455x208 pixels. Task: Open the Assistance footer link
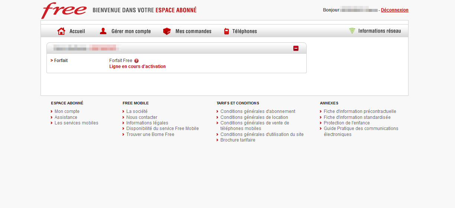66,117
